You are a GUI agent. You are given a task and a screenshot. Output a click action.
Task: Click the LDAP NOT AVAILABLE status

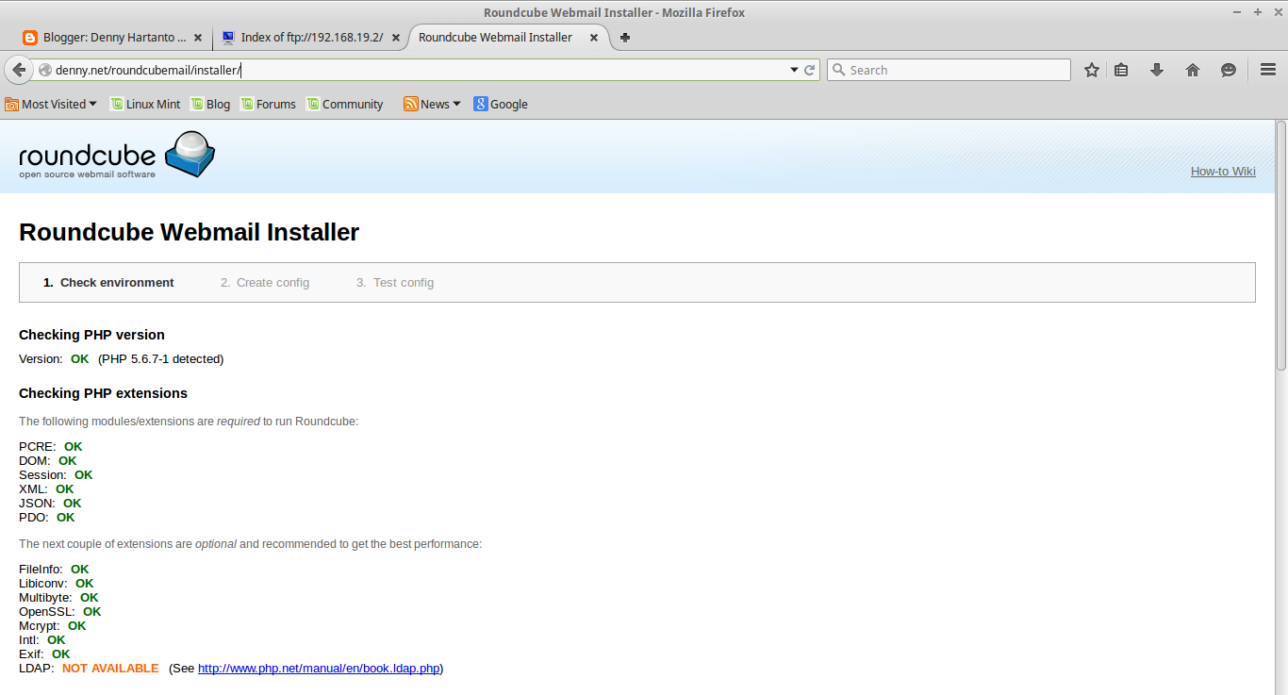[x=110, y=668]
